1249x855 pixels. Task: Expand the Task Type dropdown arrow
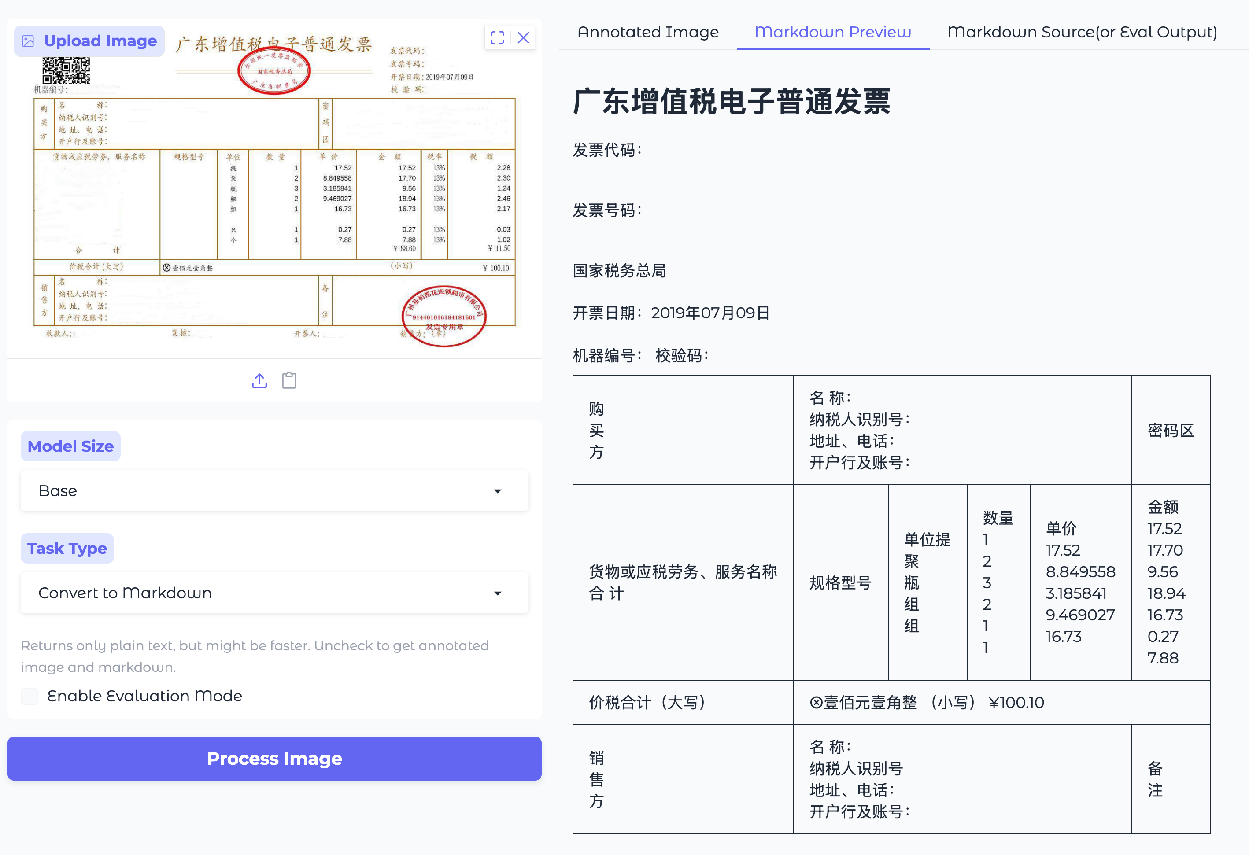(x=498, y=594)
